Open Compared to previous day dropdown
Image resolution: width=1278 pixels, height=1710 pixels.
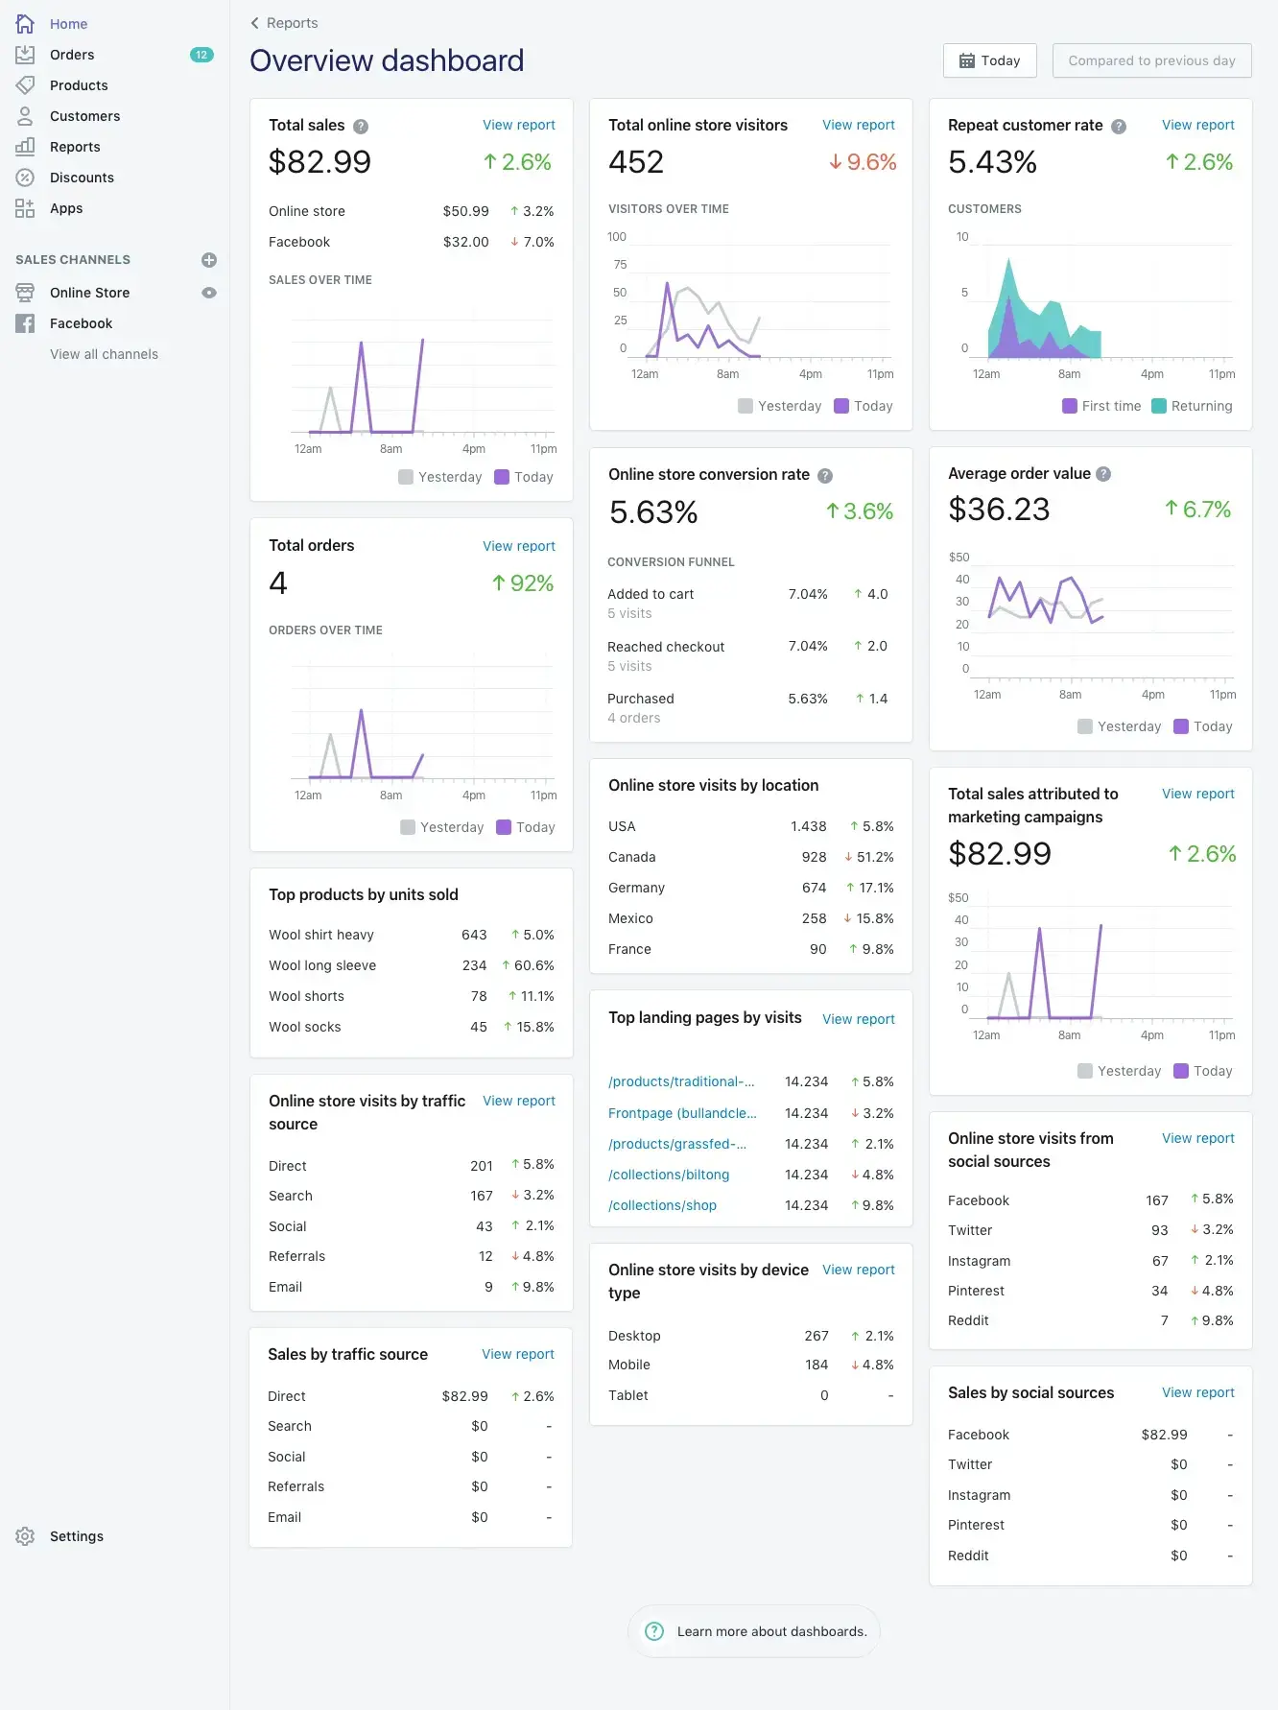(x=1151, y=60)
